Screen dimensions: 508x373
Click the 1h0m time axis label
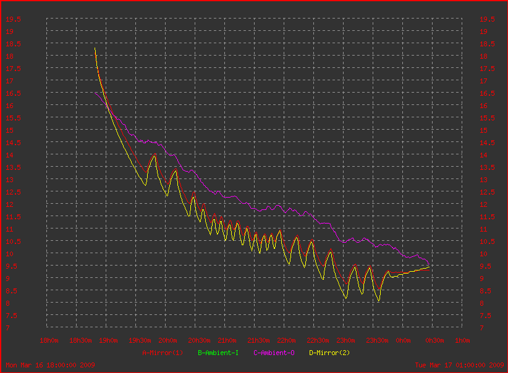coord(462,340)
